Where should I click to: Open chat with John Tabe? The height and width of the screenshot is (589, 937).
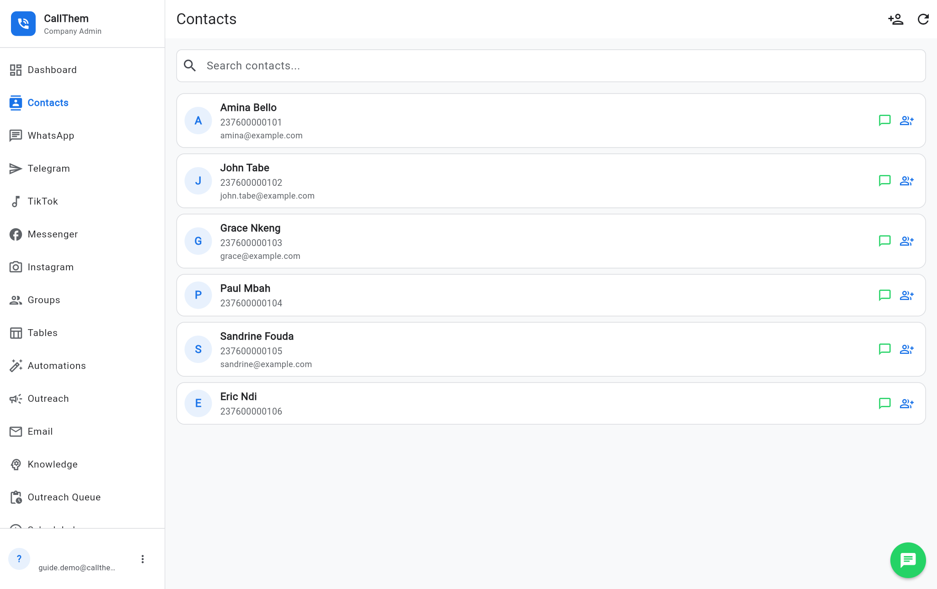coord(884,181)
